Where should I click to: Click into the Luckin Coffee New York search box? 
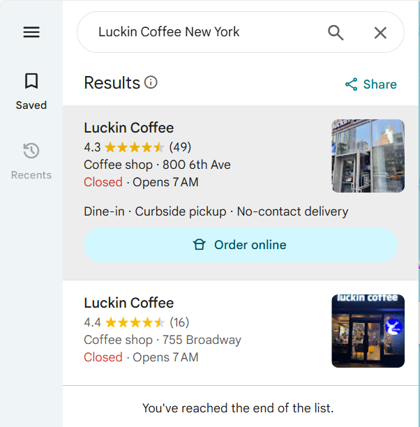click(x=202, y=32)
